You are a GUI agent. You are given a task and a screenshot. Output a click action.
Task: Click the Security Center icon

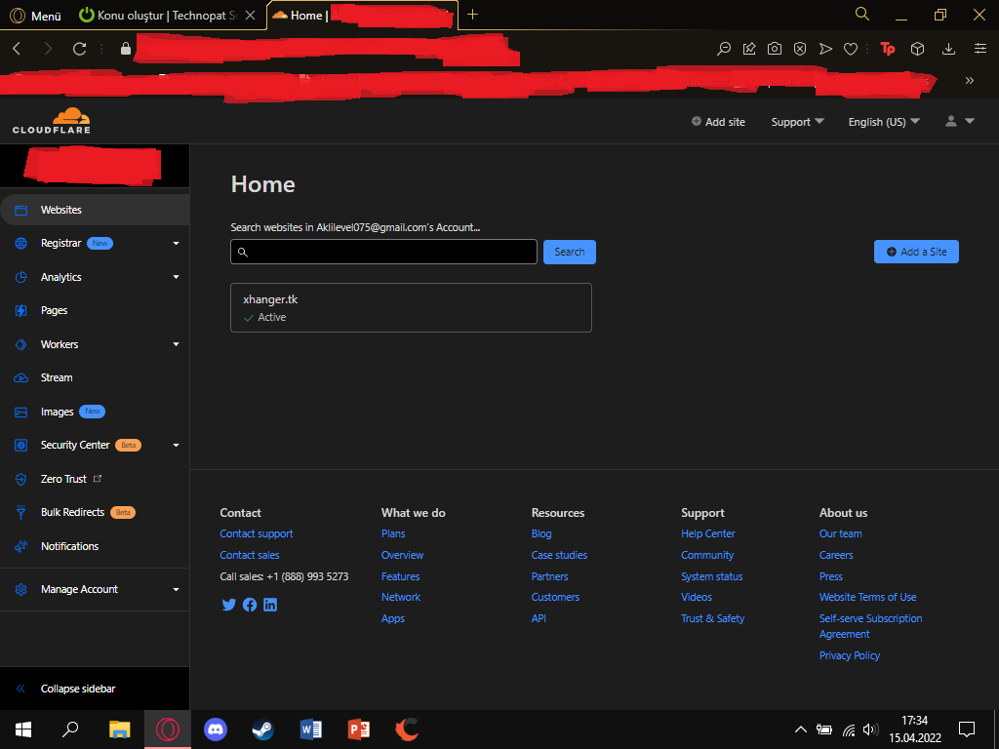21,445
